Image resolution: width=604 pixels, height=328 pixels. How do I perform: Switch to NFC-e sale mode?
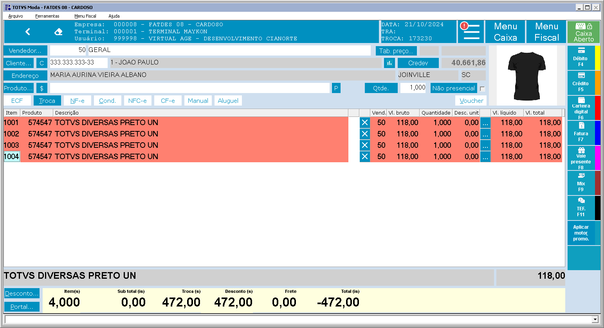pyautogui.click(x=137, y=101)
